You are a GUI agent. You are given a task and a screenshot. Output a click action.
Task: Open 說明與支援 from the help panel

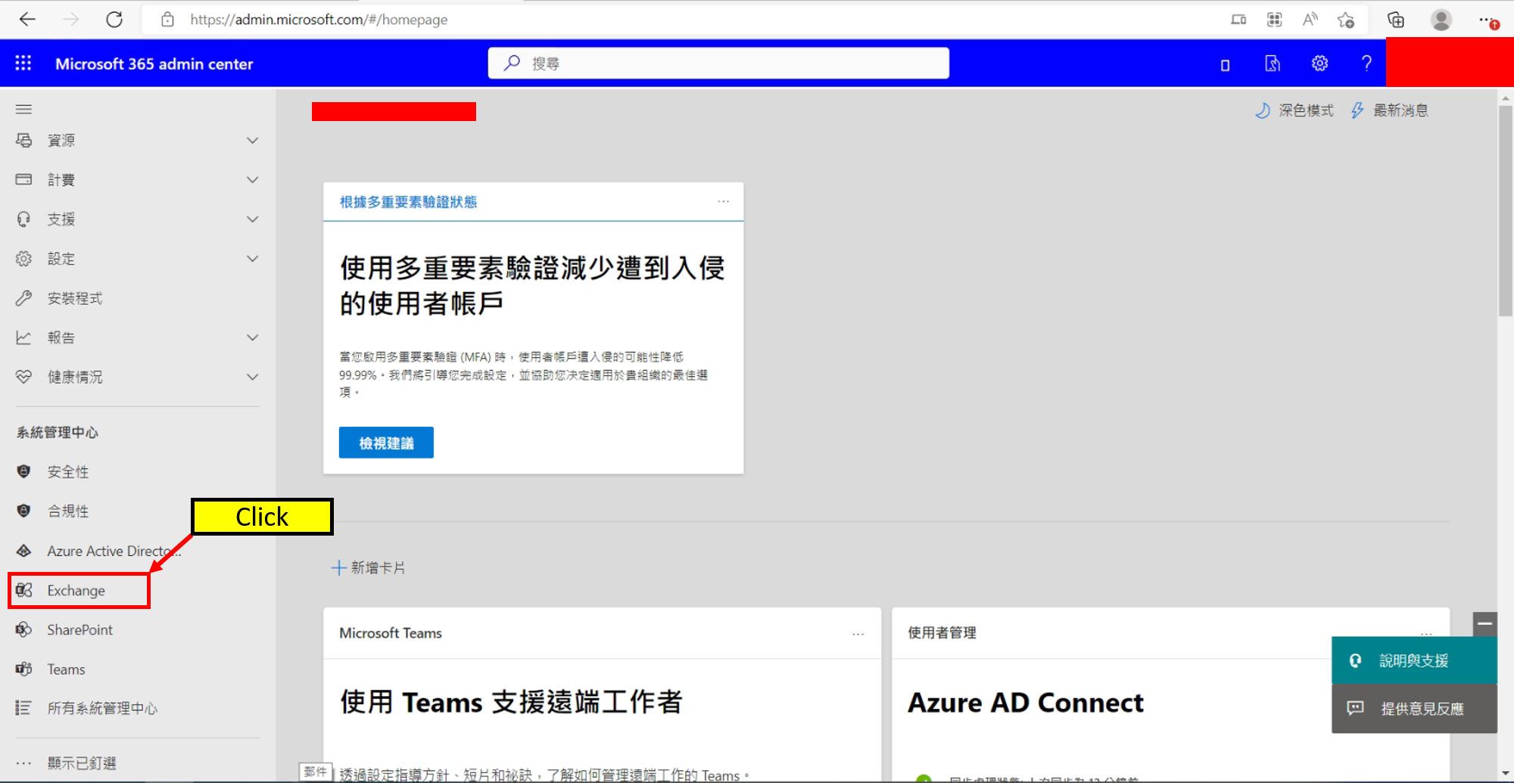(1413, 660)
